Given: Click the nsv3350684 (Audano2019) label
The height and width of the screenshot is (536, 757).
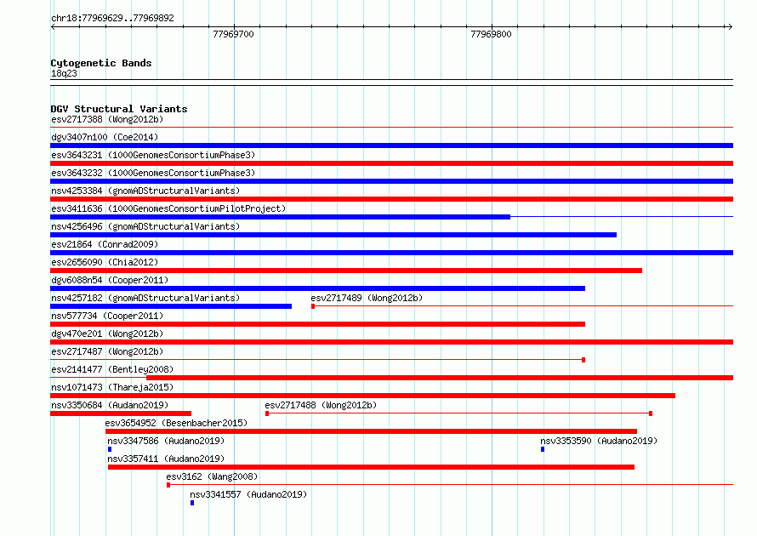Looking at the screenshot, I should coord(110,405).
